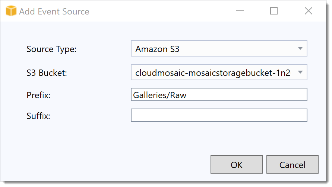Click the Add Event Source title text
The height and width of the screenshot is (187, 332).
coord(54,12)
